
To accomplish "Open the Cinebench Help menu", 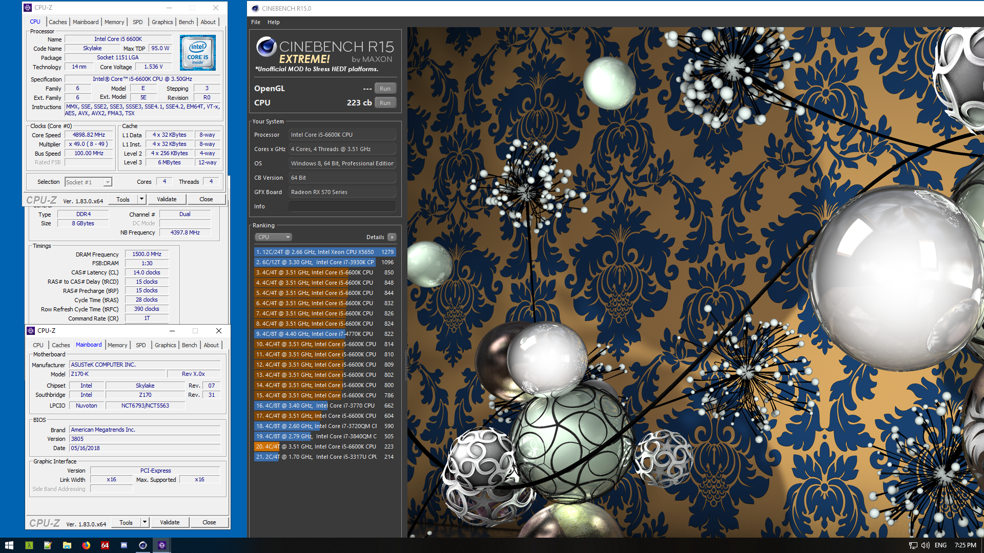I will tap(274, 22).
